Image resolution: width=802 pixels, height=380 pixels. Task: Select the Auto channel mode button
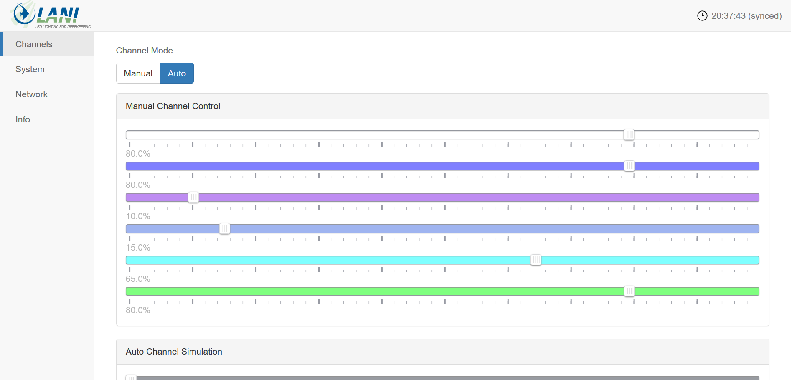point(177,73)
